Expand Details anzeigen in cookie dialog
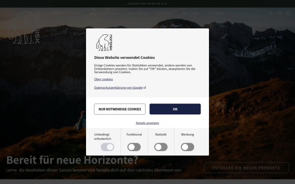This screenshot has width=295, height=184. (147, 123)
